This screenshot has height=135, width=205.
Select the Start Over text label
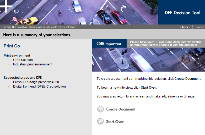115,122
